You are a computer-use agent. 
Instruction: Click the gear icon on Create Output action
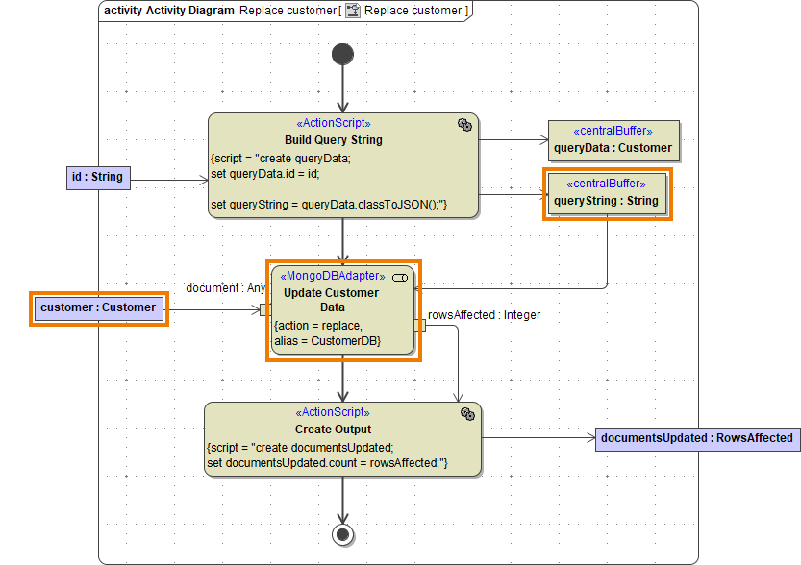(x=465, y=414)
